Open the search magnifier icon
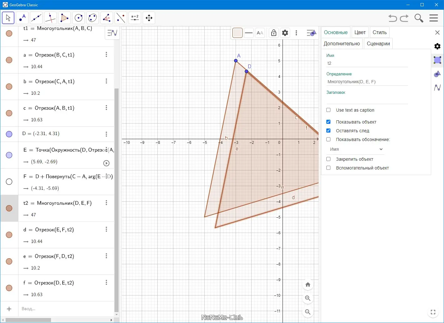This screenshot has height=323, width=444. (x=419, y=18)
